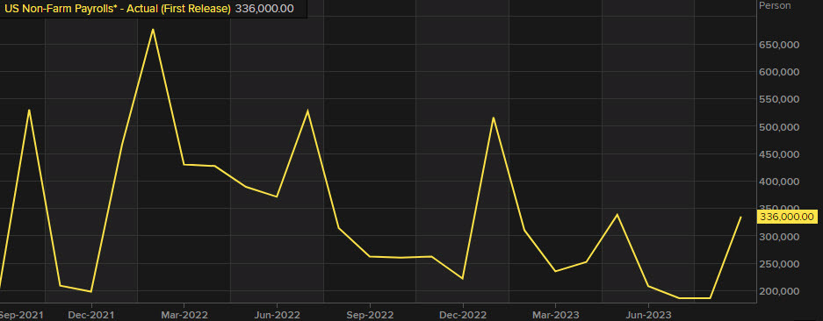This screenshot has height=321, width=823.
Task: Click the US Non-Farm Payrolls series legend label
Action: 118,9
